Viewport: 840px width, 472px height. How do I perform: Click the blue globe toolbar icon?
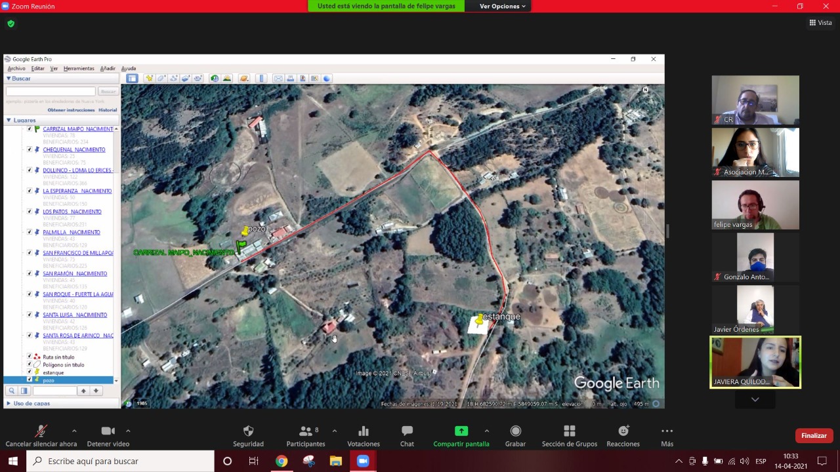[327, 78]
